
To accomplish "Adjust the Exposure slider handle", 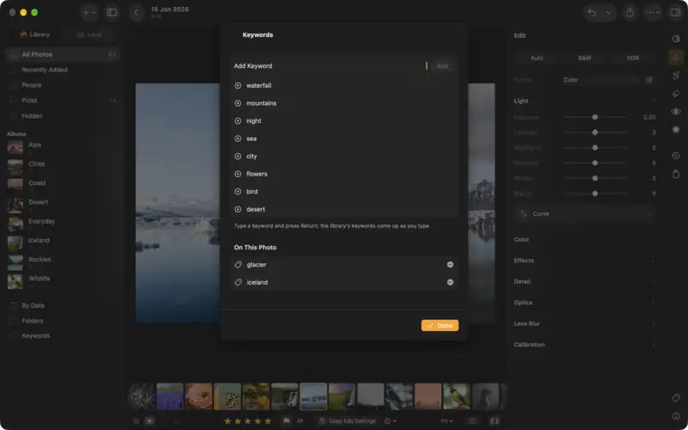I will pos(595,117).
